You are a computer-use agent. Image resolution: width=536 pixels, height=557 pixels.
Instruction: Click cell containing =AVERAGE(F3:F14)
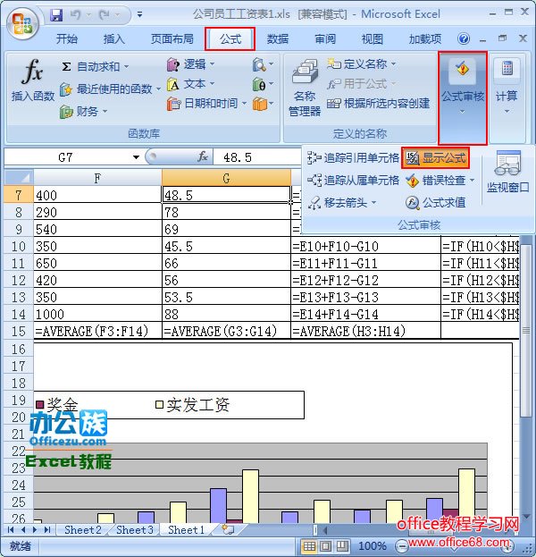click(x=97, y=331)
